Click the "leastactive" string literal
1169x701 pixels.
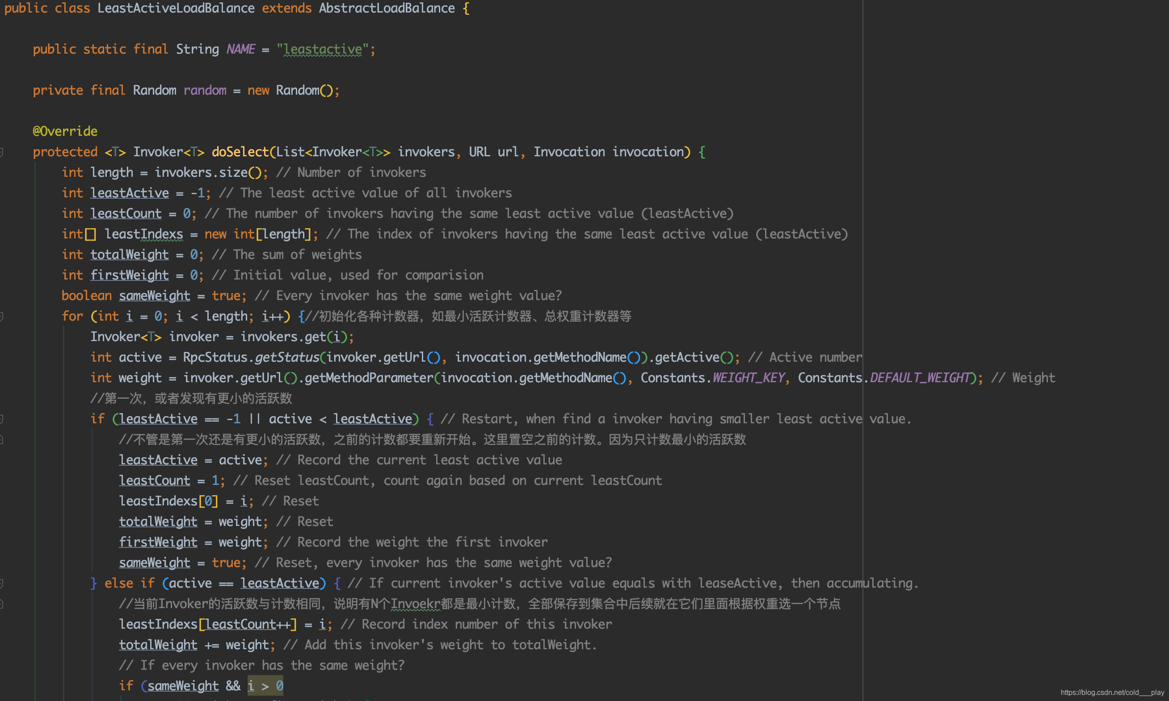pos(322,49)
